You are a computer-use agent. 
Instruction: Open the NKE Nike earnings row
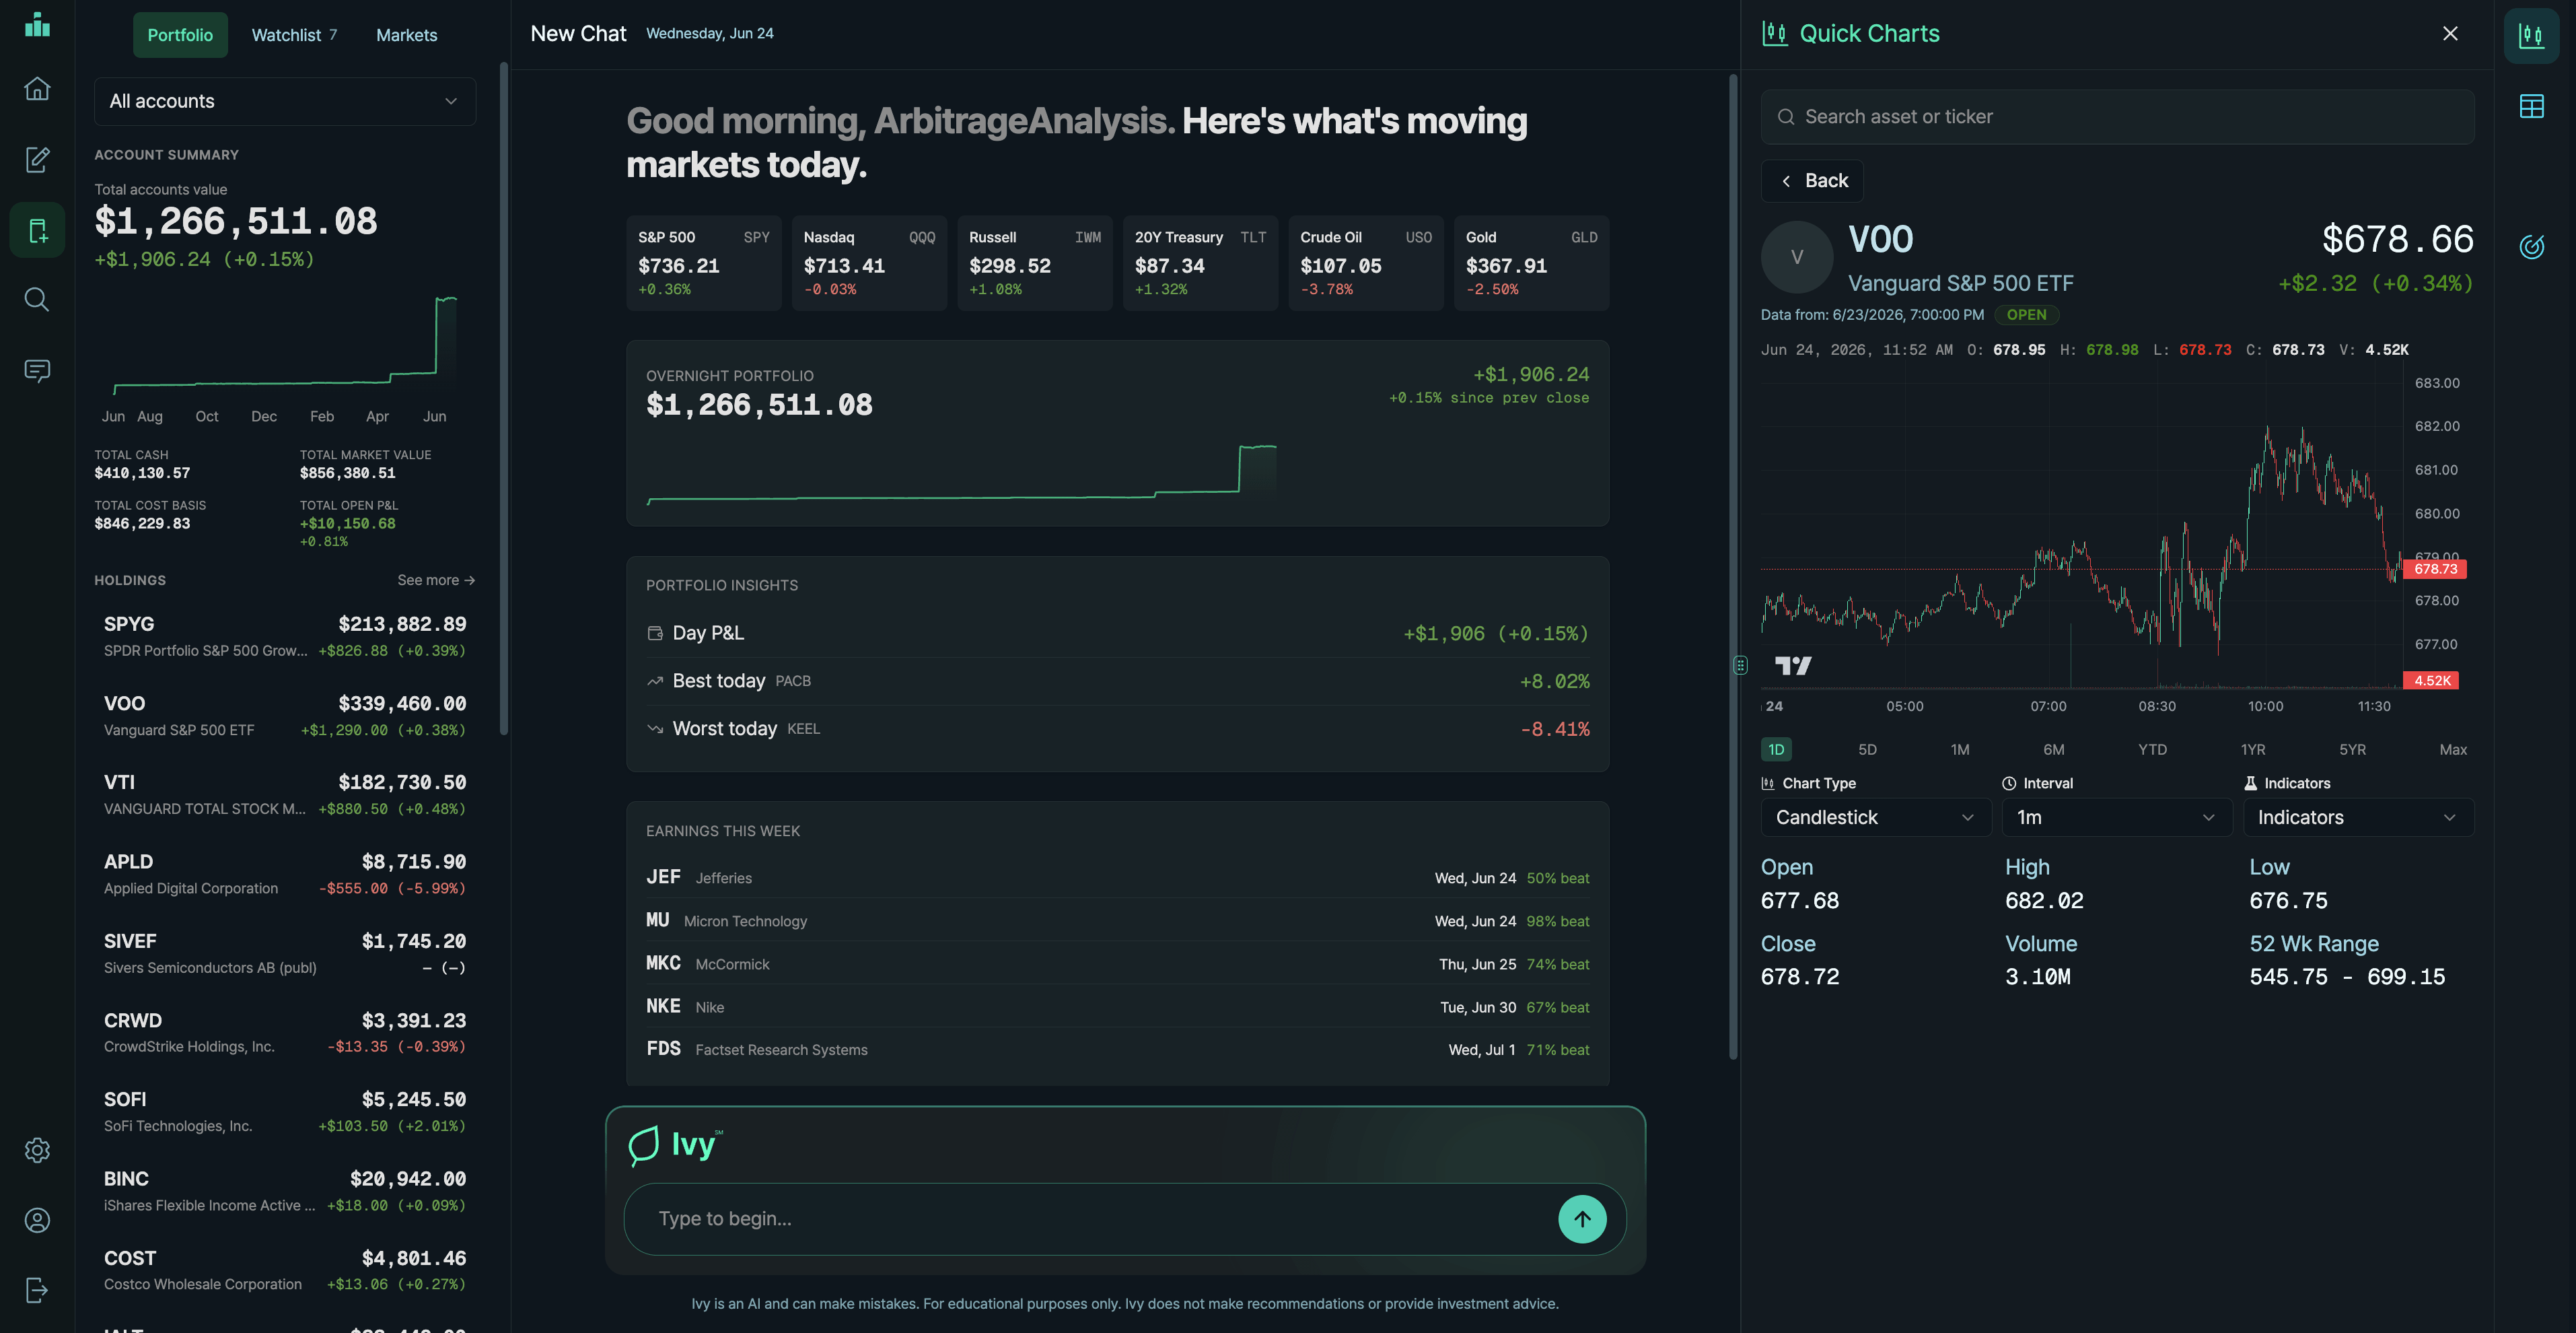coord(1117,1006)
